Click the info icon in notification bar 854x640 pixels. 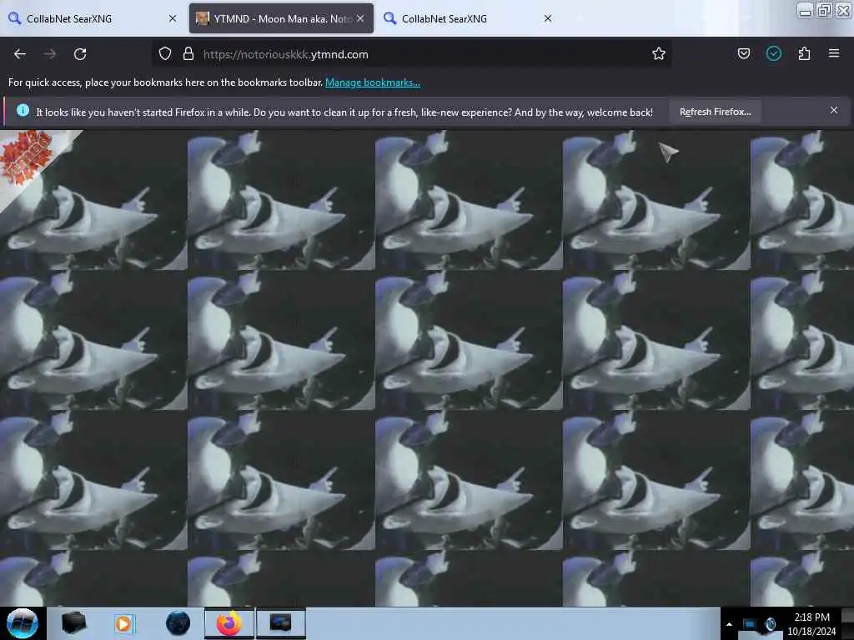[x=23, y=111]
